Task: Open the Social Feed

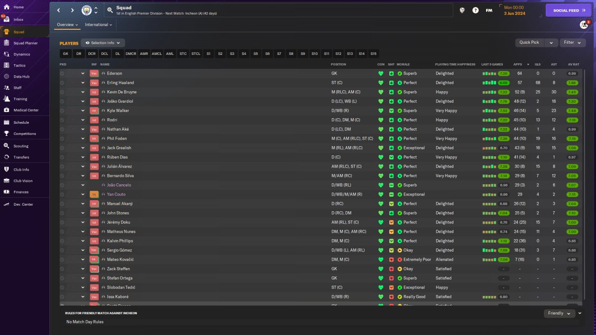Action: pos(569,10)
